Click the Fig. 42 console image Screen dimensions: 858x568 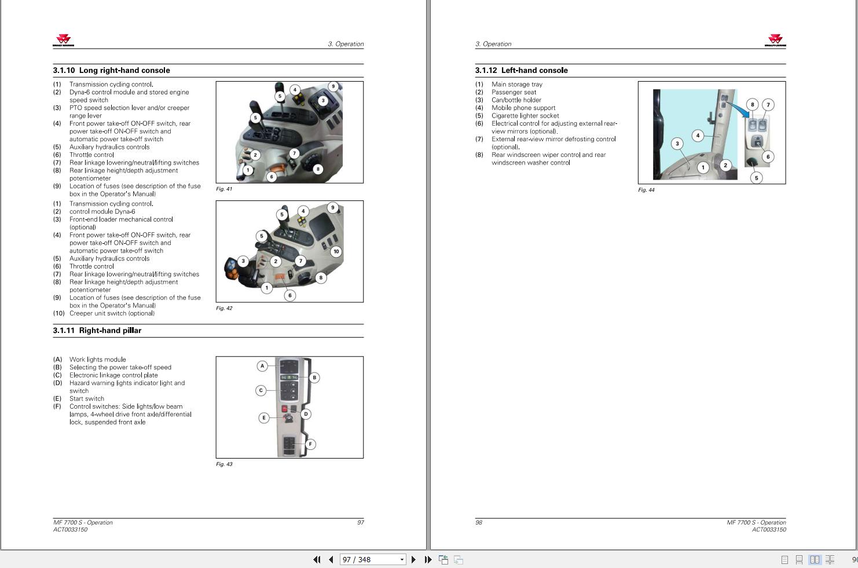(289, 251)
